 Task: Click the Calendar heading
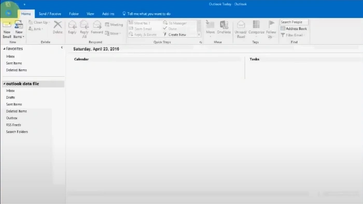point(81,59)
